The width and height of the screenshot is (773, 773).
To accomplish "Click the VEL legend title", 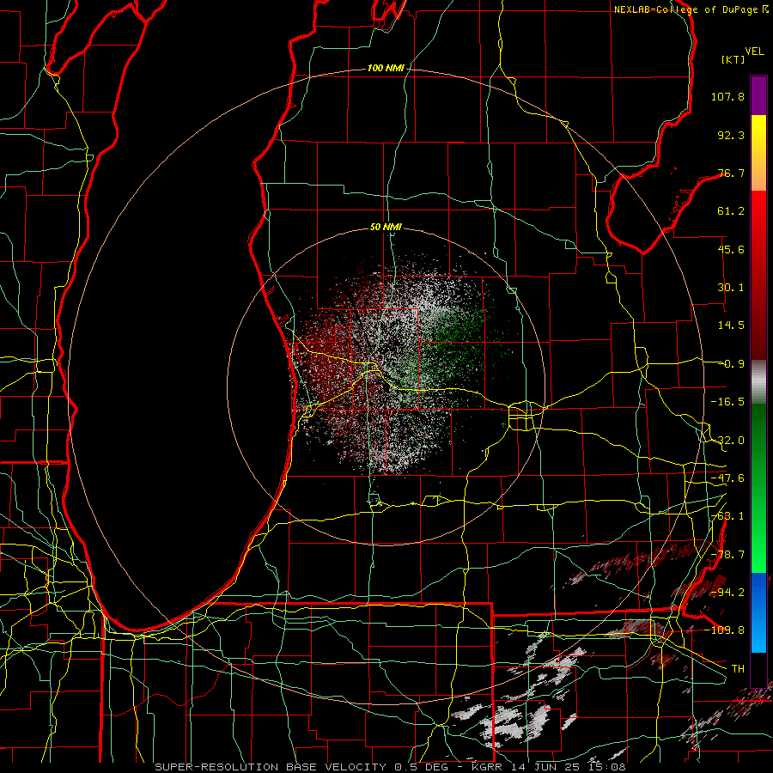I will [x=754, y=52].
